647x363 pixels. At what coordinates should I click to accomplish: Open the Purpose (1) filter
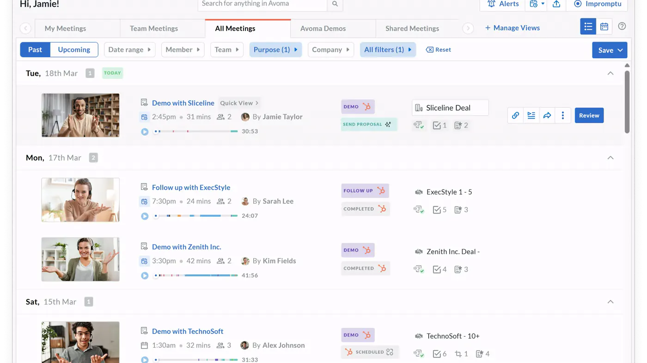(x=275, y=50)
